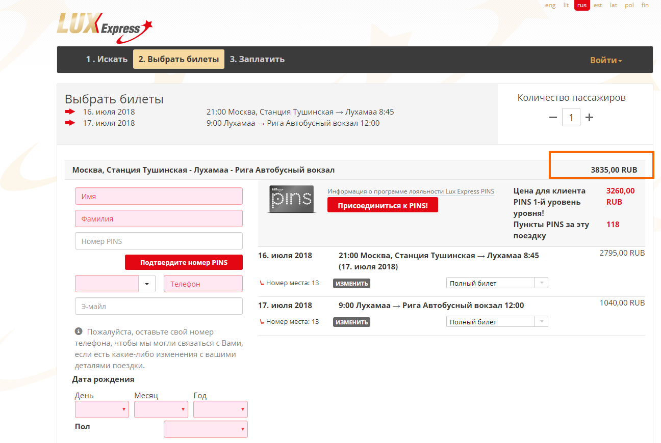This screenshot has width=661, height=443.
Task: Focus the Телефон input field
Action: coord(203,284)
